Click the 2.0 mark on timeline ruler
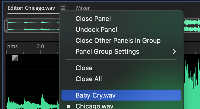Viewport: 200px width, 109px height. point(40,47)
